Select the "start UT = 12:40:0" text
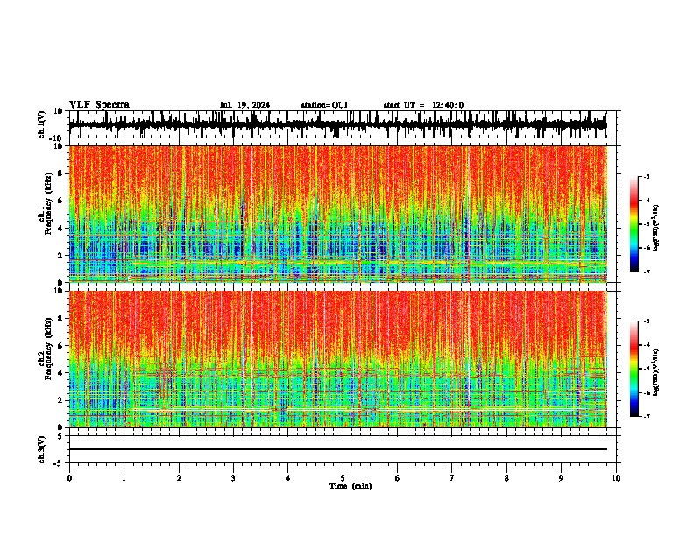The image size is (694, 536). pos(423,105)
